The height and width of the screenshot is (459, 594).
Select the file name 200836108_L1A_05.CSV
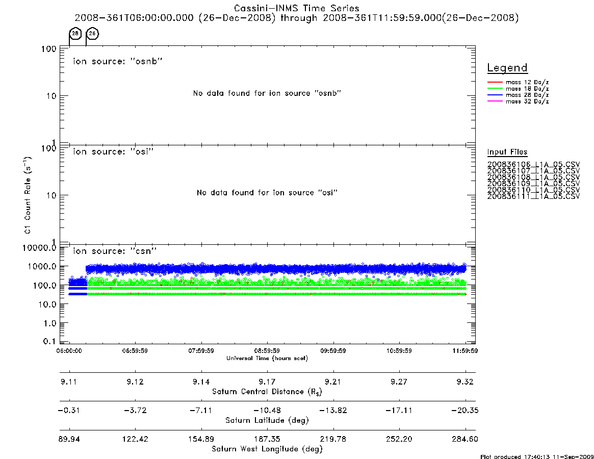coord(533,177)
